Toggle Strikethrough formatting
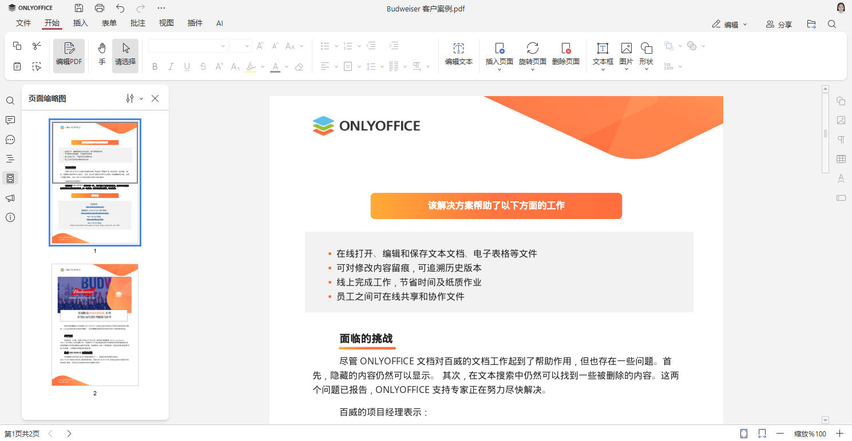Image resolution: width=852 pixels, height=441 pixels. 203,67
